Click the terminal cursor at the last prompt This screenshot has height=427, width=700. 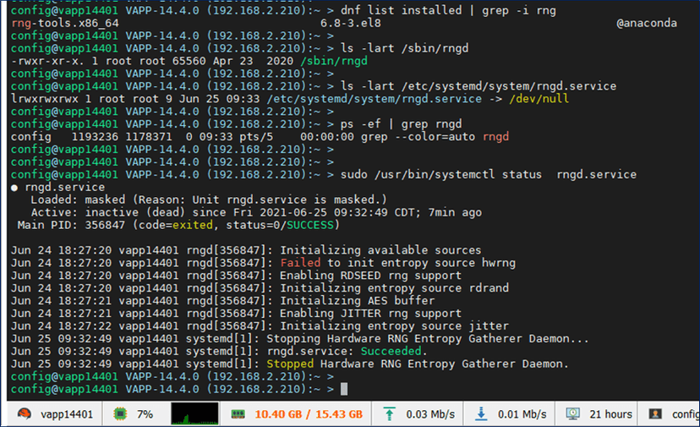point(344,388)
